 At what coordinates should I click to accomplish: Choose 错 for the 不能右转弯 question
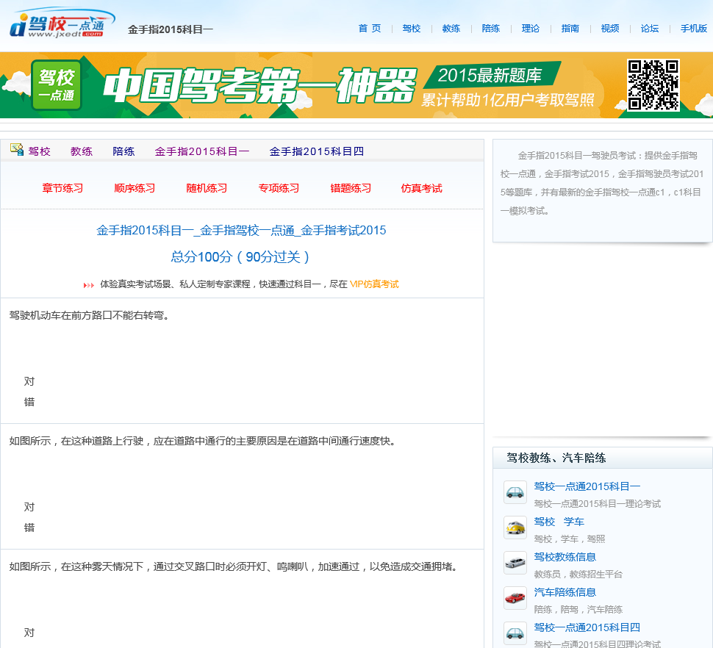coord(29,402)
